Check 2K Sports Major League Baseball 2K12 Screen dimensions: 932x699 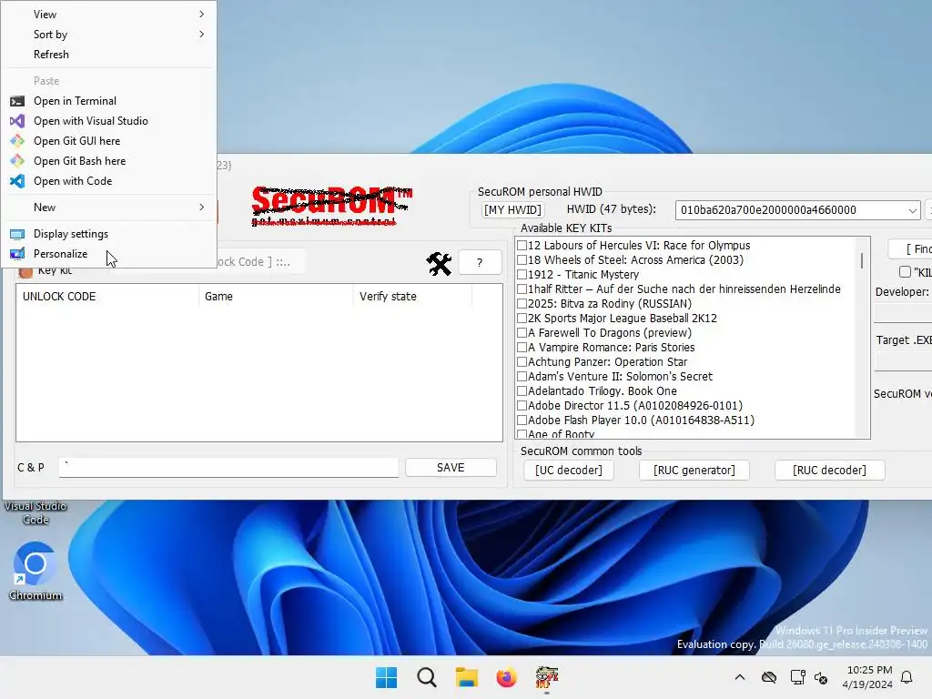522,318
